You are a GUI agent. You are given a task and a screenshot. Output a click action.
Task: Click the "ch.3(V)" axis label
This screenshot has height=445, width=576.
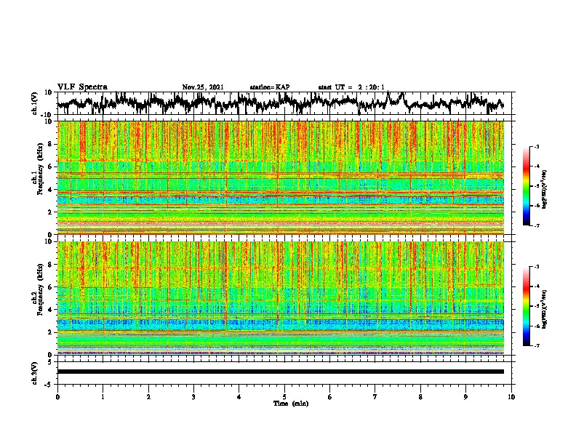click(35, 373)
